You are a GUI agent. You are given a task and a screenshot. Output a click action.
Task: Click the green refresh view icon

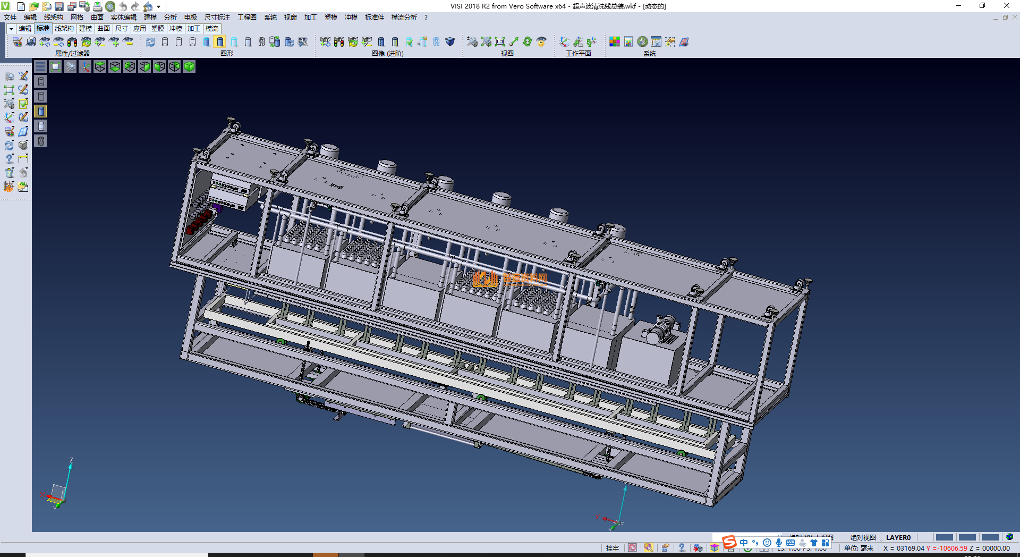click(527, 41)
